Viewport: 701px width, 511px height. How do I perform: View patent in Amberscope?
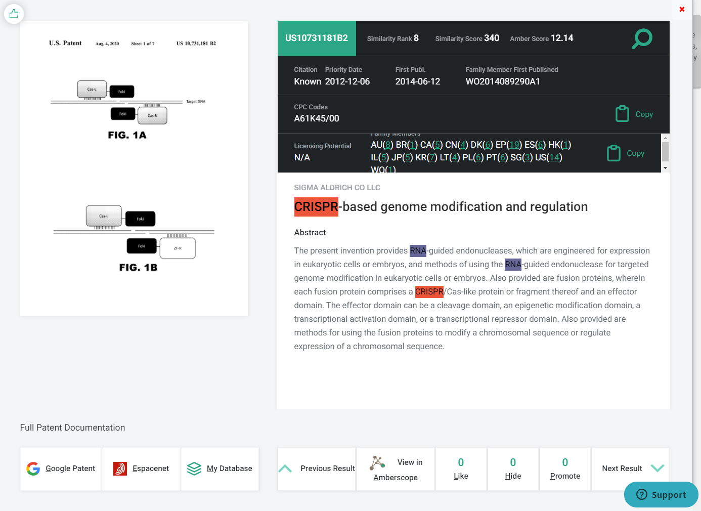pyautogui.click(x=396, y=469)
